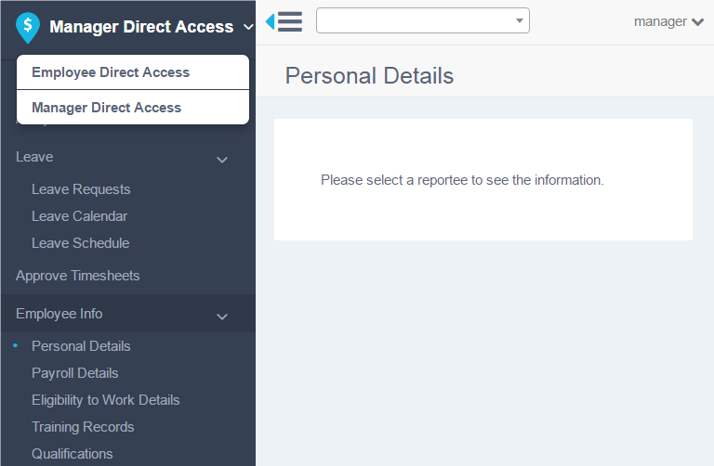Open Training Records
Screen dimensions: 714x466
click(83, 426)
